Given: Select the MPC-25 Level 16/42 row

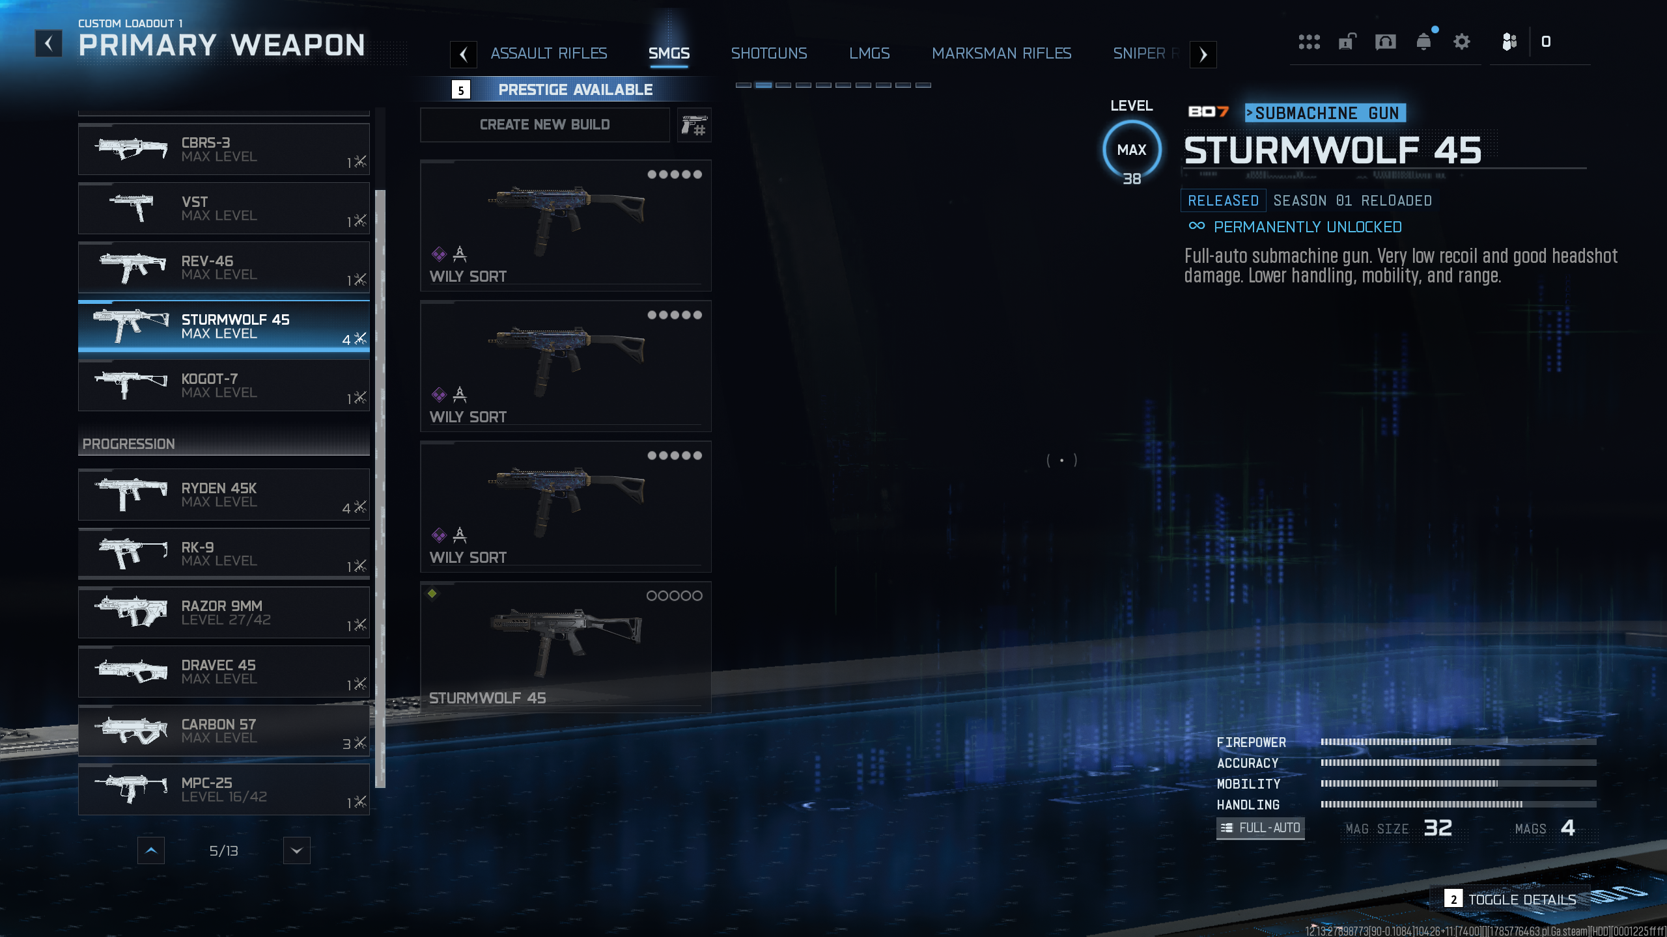Looking at the screenshot, I should pyautogui.click(x=224, y=789).
